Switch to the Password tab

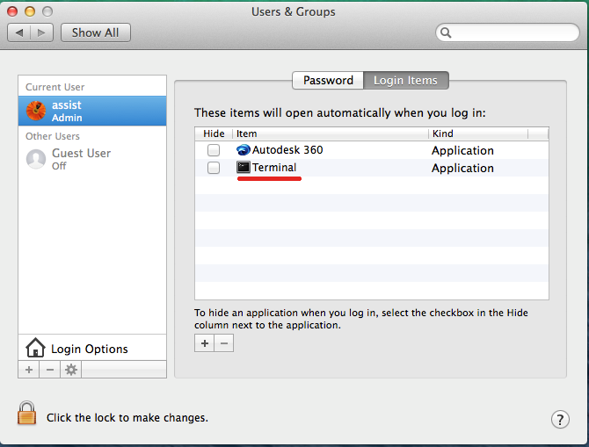(328, 80)
